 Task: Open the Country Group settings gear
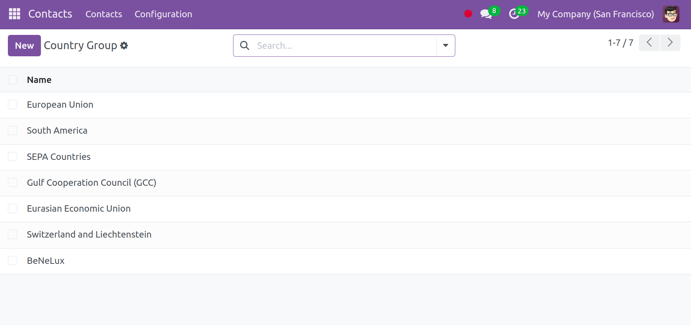coord(124,45)
